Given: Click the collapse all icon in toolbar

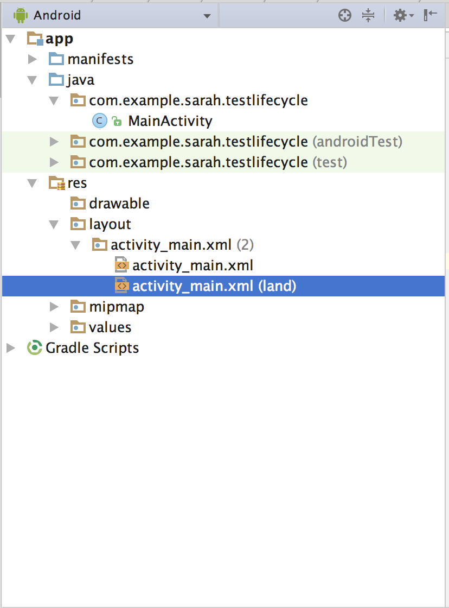Looking at the screenshot, I should click(x=368, y=16).
